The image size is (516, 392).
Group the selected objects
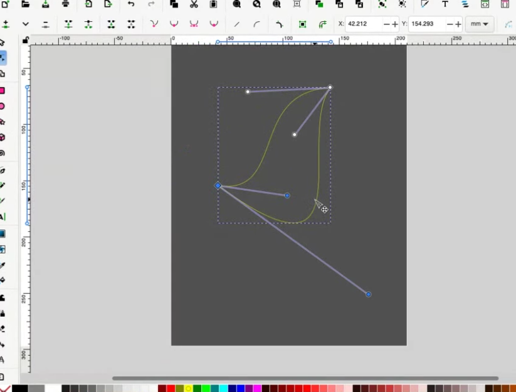coord(382,4)
